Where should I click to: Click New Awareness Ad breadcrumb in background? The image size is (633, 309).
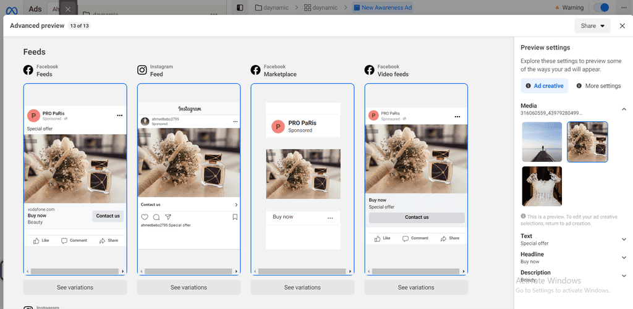pos(382,7)
